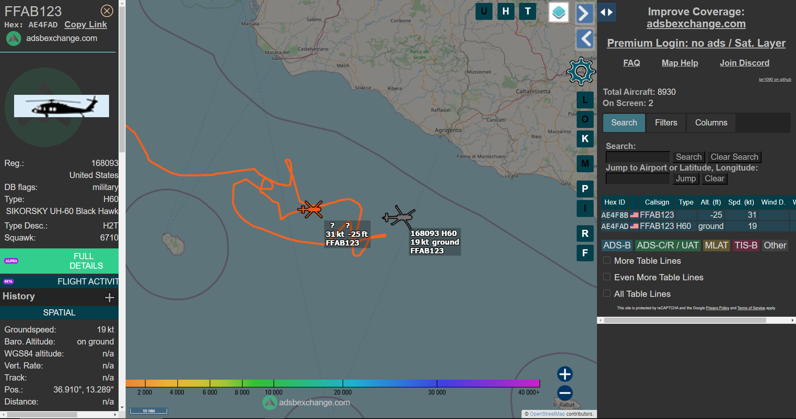Open the map settings gear
The height and width of the screenshot is (419, 796).
(x=581, y=71)
